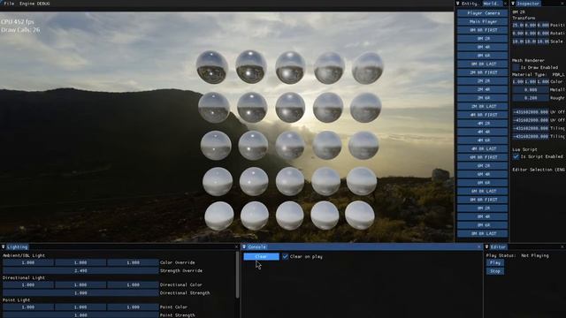
Task: Select the 6M 8R LAST entity
Action: [x=483, y=191]
